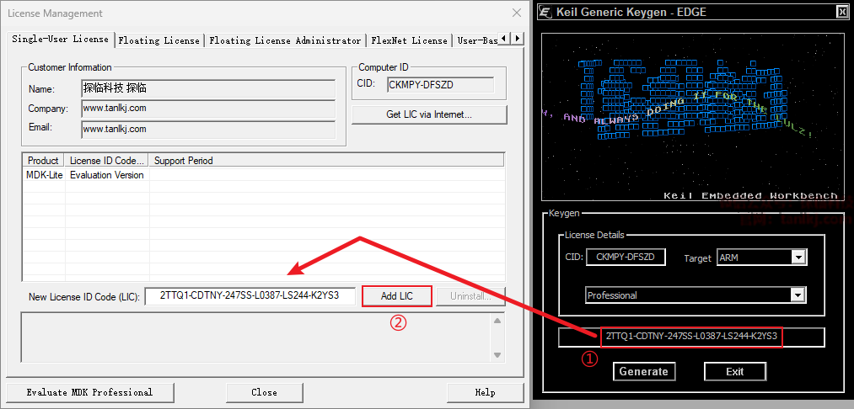Screen dimensions: 854x409
Task: Switch to the Single-User License tab
Action: 61,40
